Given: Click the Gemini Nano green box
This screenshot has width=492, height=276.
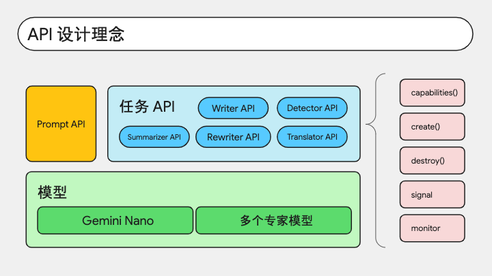Looking at the screenshot, I should (x=115, y=220).
